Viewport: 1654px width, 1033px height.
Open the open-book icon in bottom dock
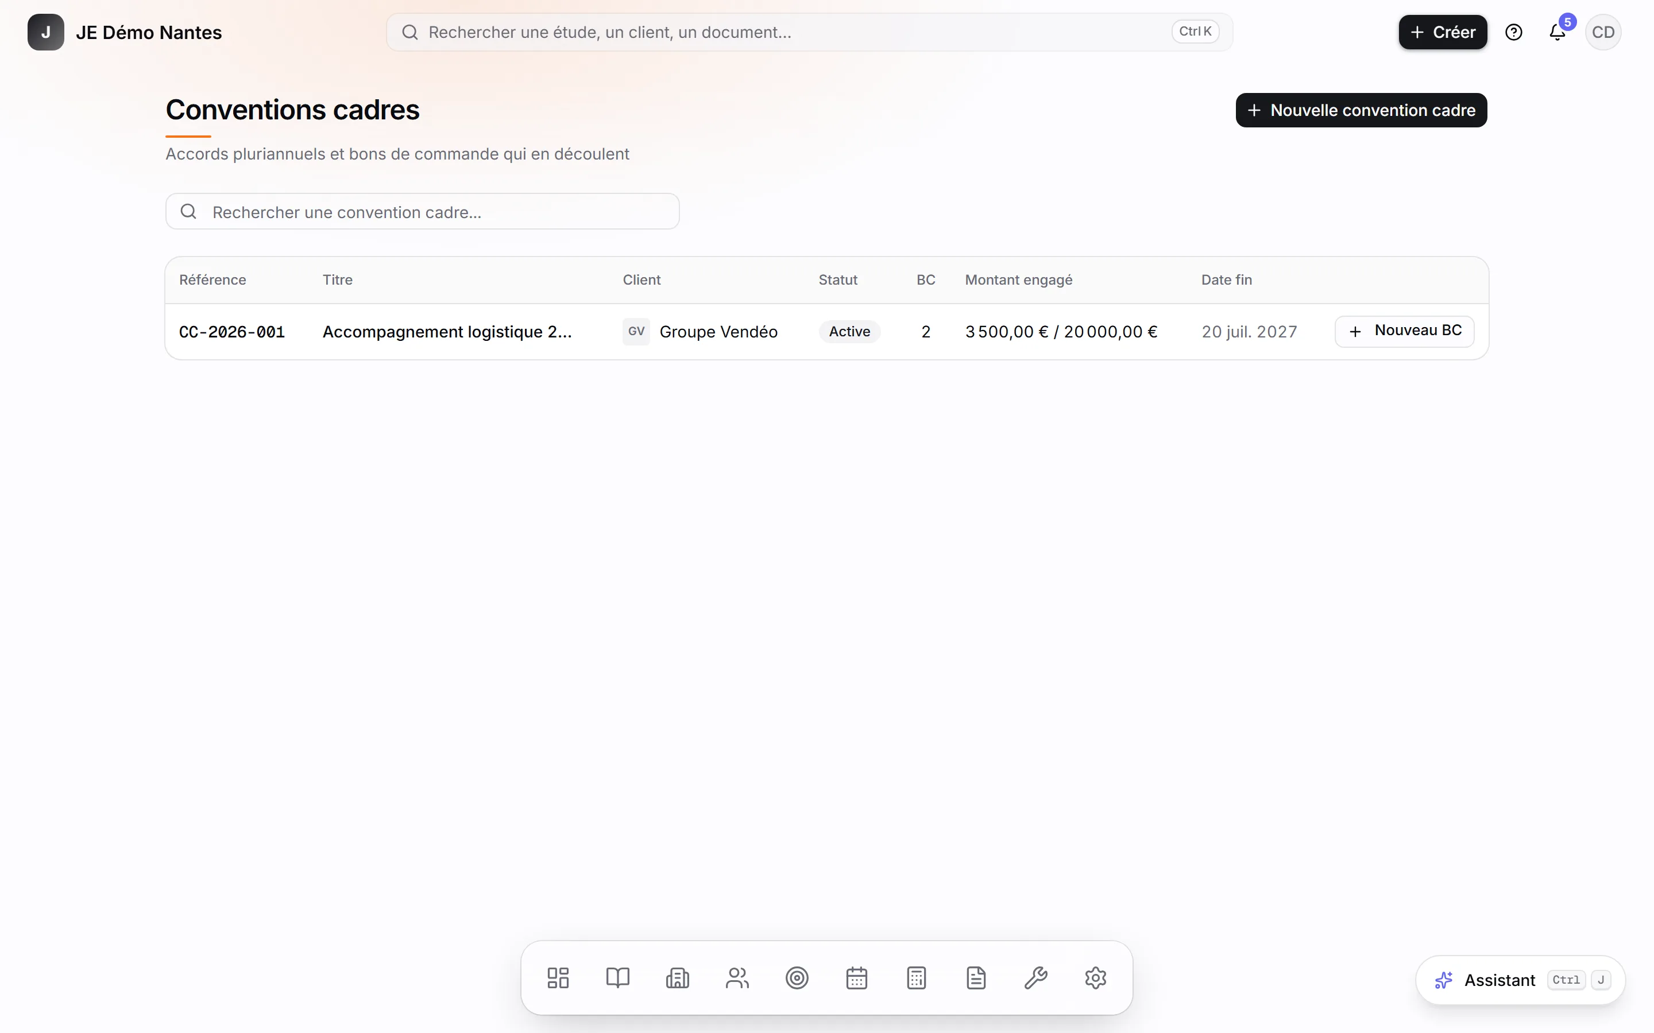click(x=618, y=978)
